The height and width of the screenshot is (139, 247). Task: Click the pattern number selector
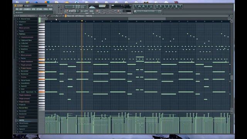pyautogui.click(x=92, y=11)
